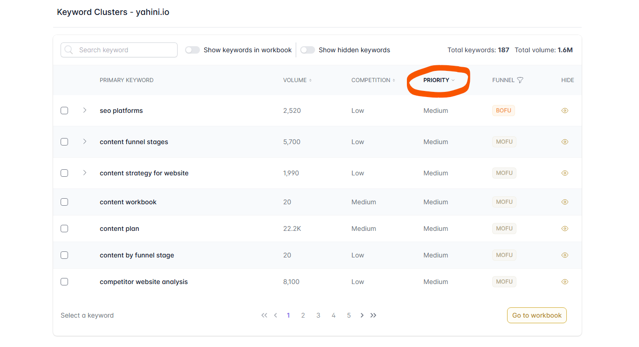The image size is (639, 347).
Task: Click the 22.2K volume value
Action: (x=292, y=229)
